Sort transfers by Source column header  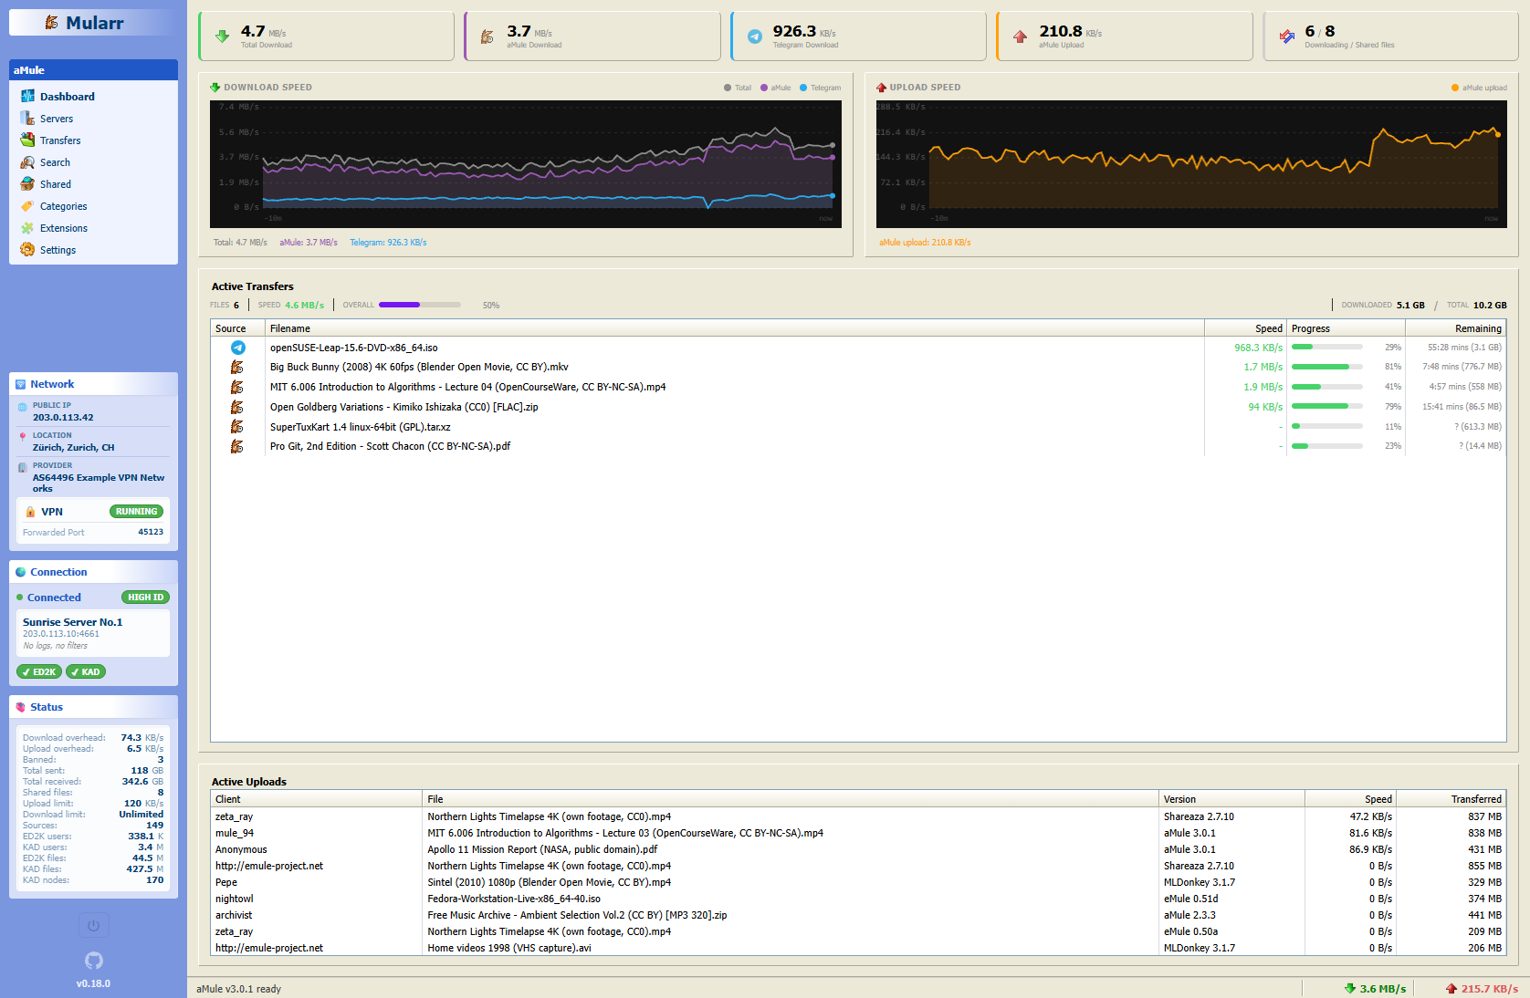point(237,328)
